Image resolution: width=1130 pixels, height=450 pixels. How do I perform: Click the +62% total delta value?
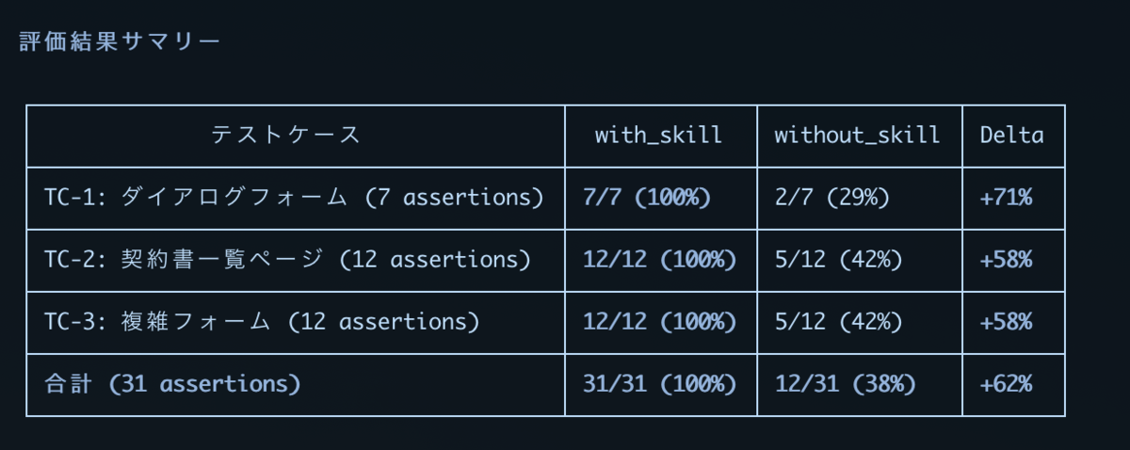click(x=1006, y=384)
